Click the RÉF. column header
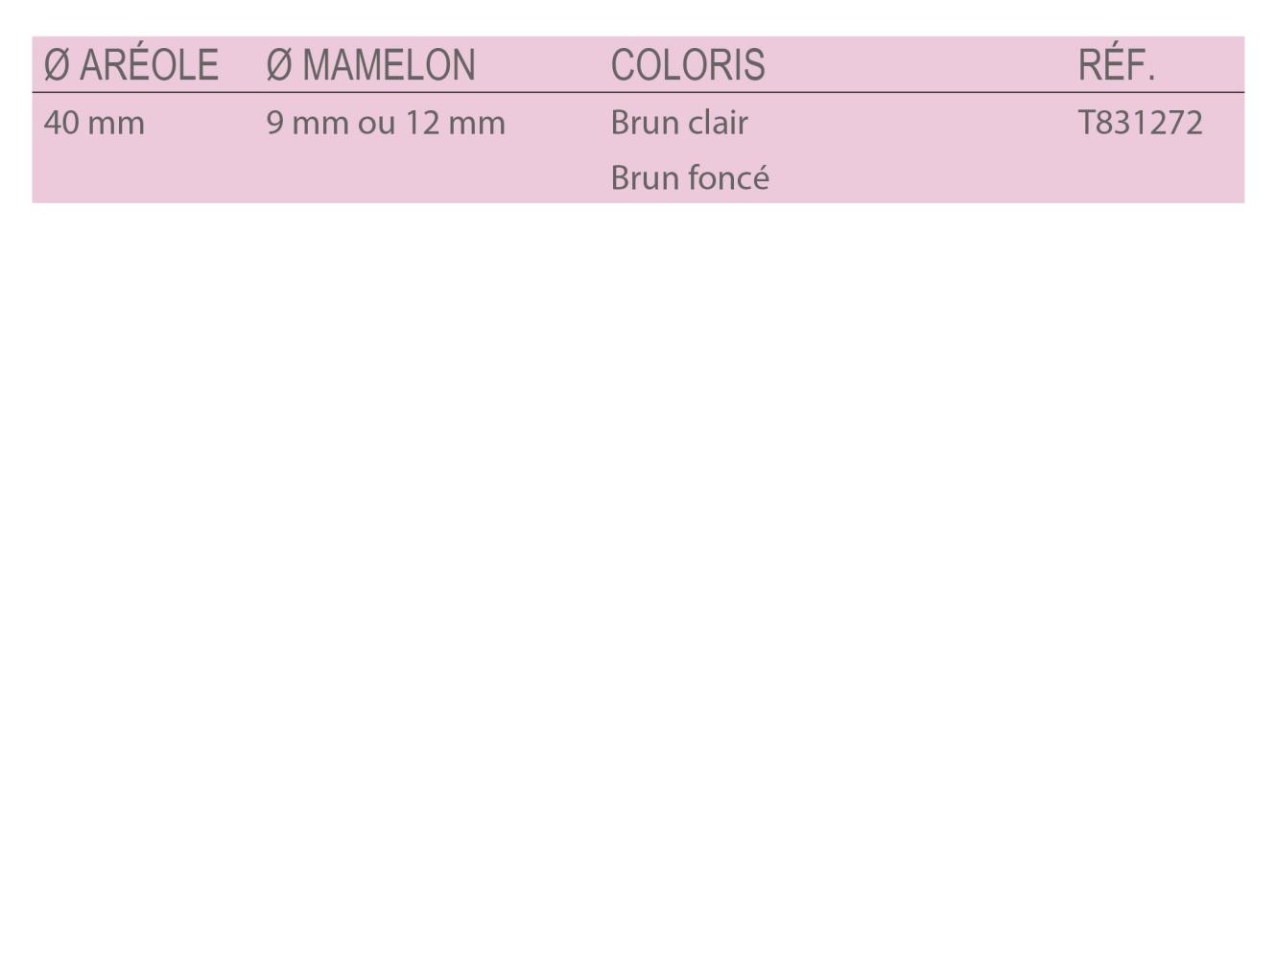The width and height of the screenshot is (1276, 957). pos(1116,65)
